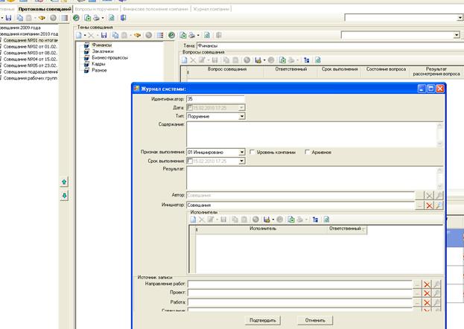Expand the Признак выполнения dropdown

click(242, 152)
